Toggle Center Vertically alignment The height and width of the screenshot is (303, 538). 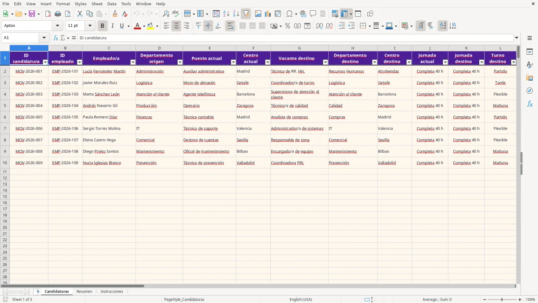click(208, 26)
